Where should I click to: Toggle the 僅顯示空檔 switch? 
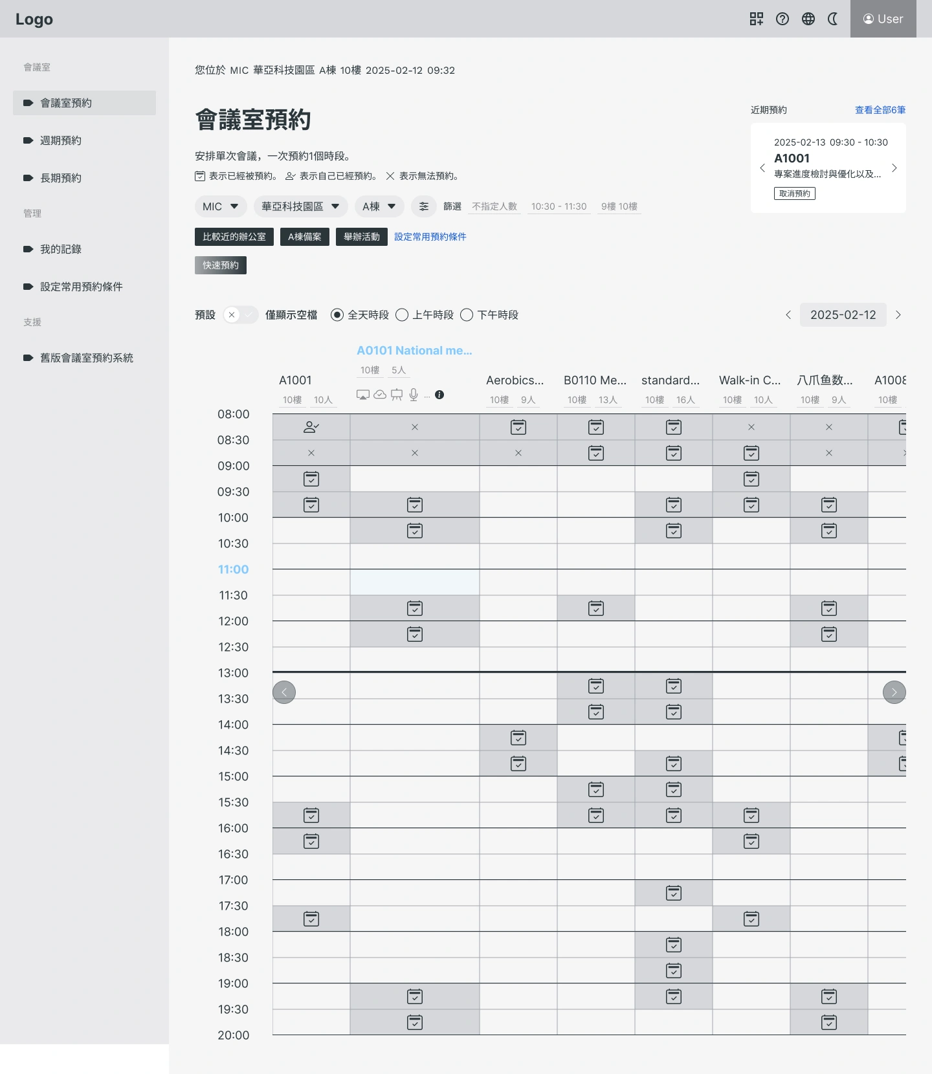tap(240, 315)
